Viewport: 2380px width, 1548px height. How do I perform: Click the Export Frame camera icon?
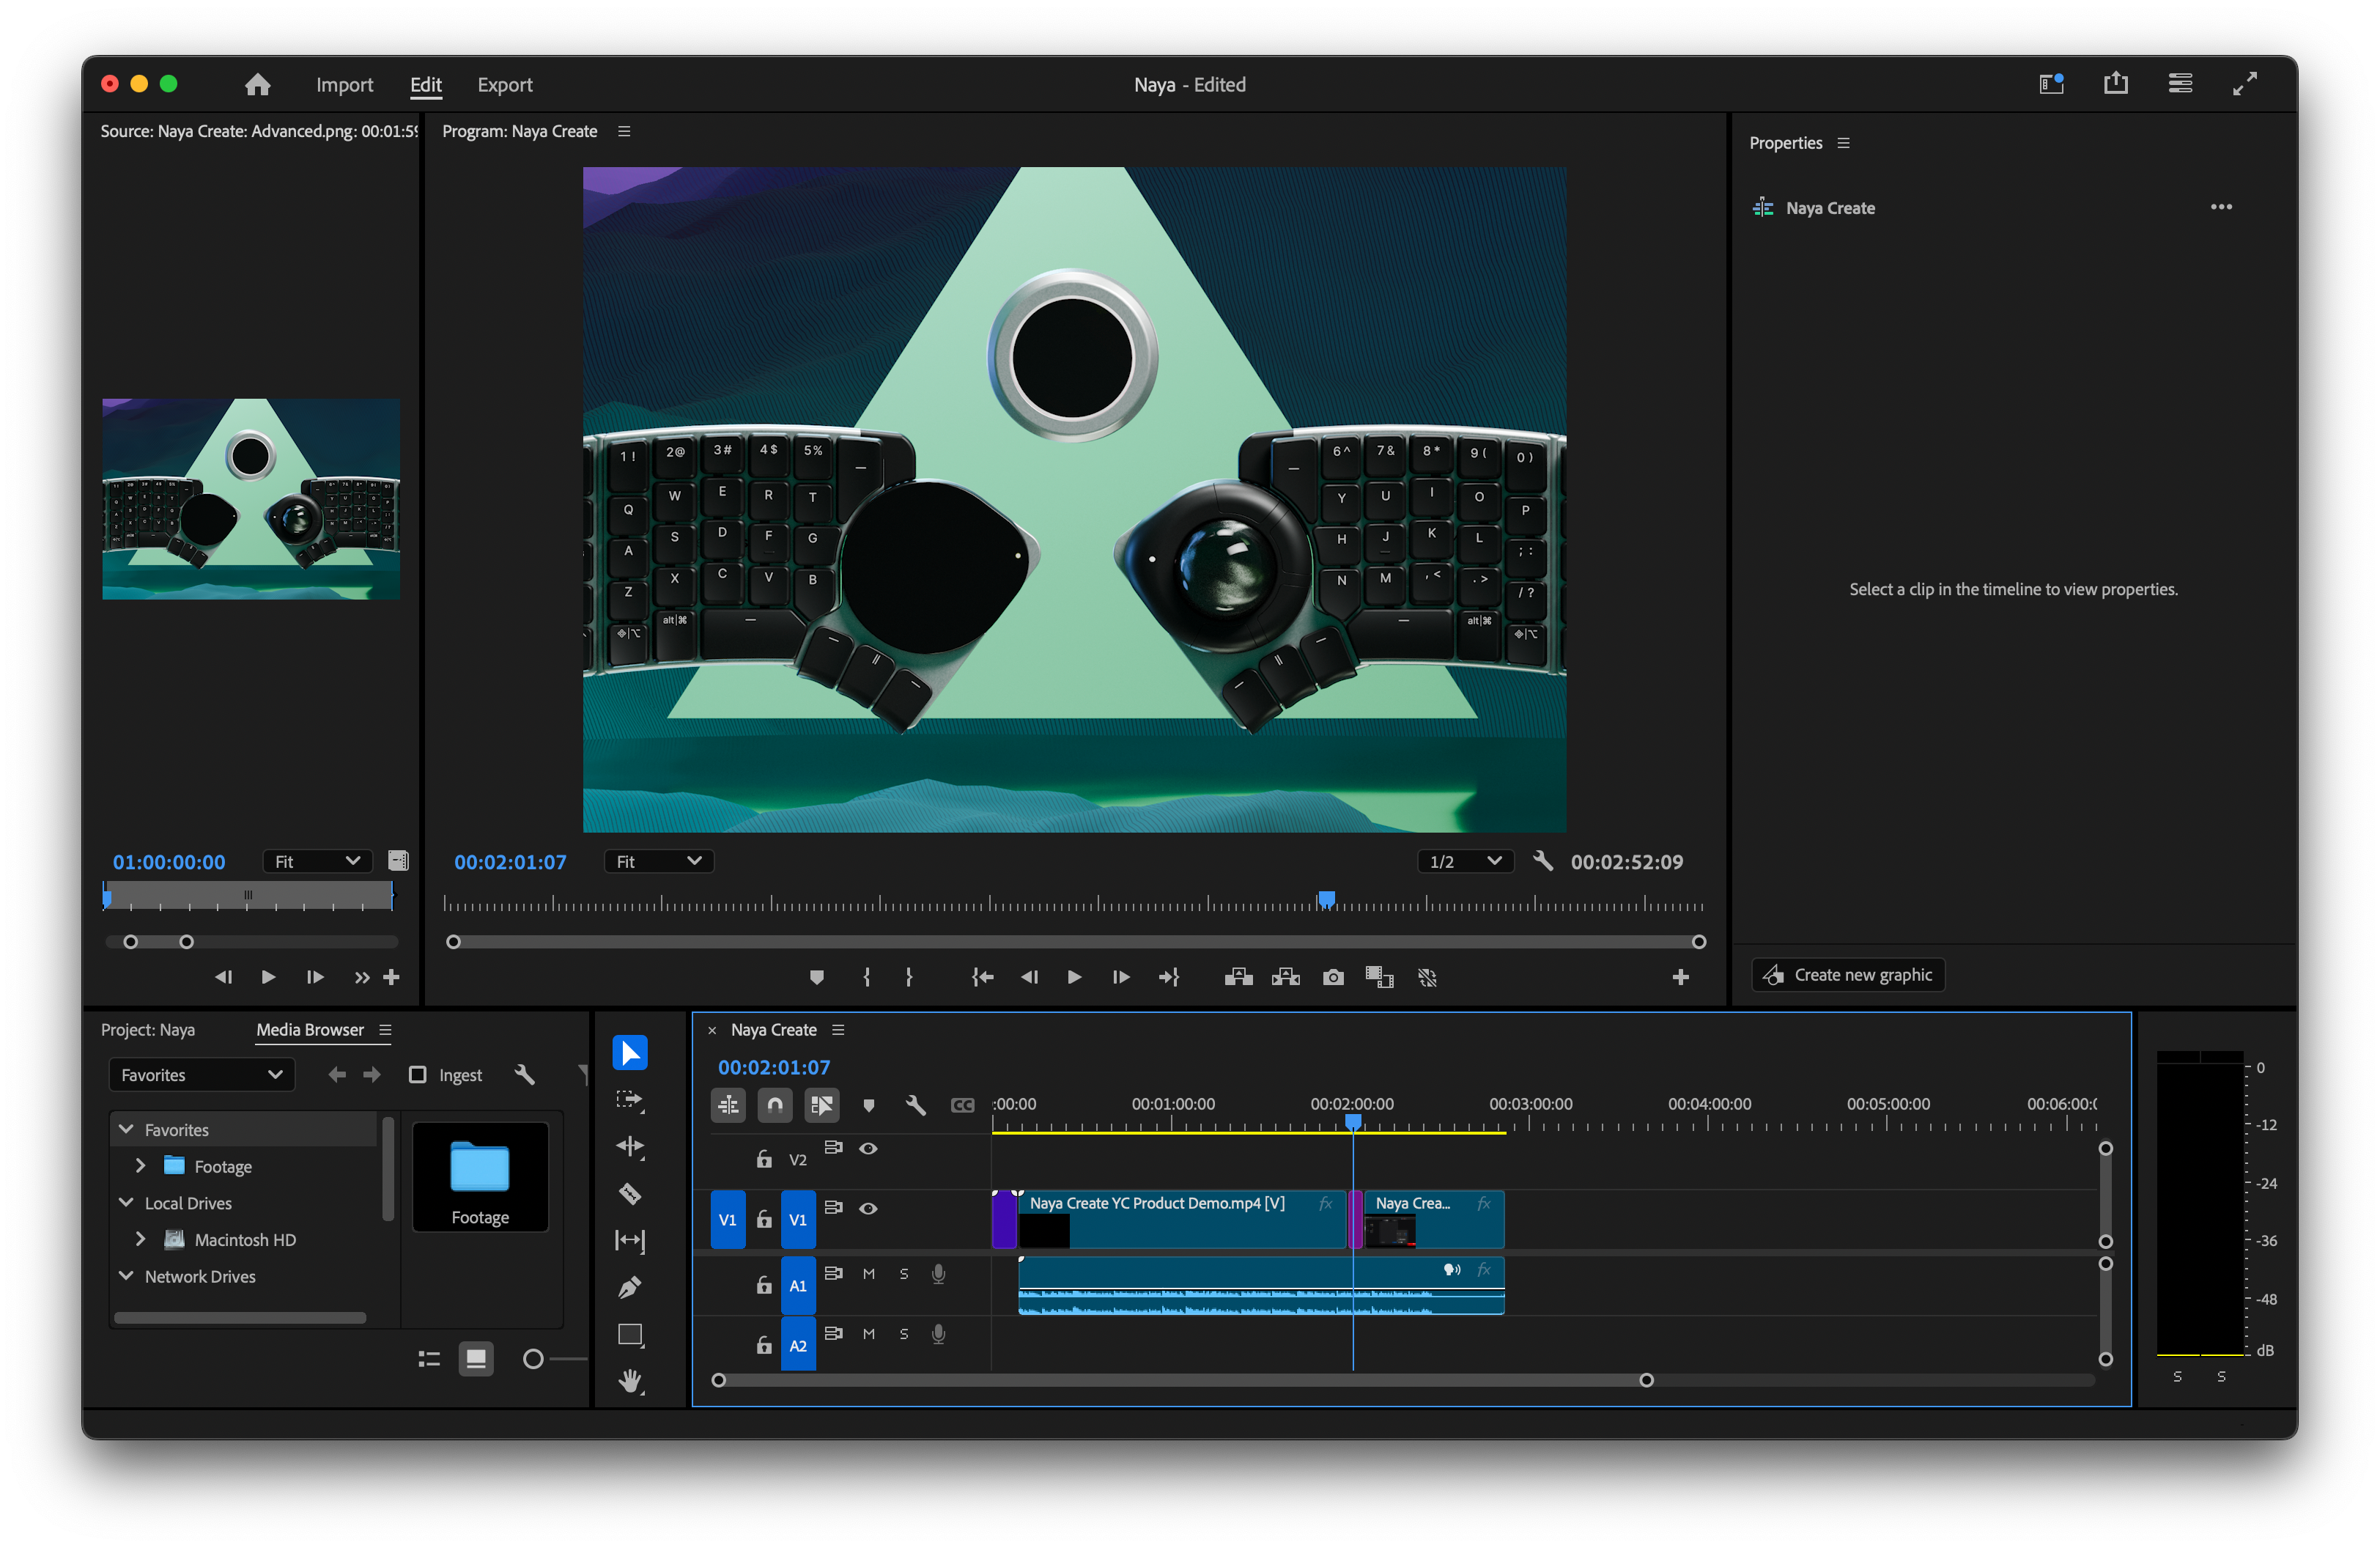click(1333, 977)
